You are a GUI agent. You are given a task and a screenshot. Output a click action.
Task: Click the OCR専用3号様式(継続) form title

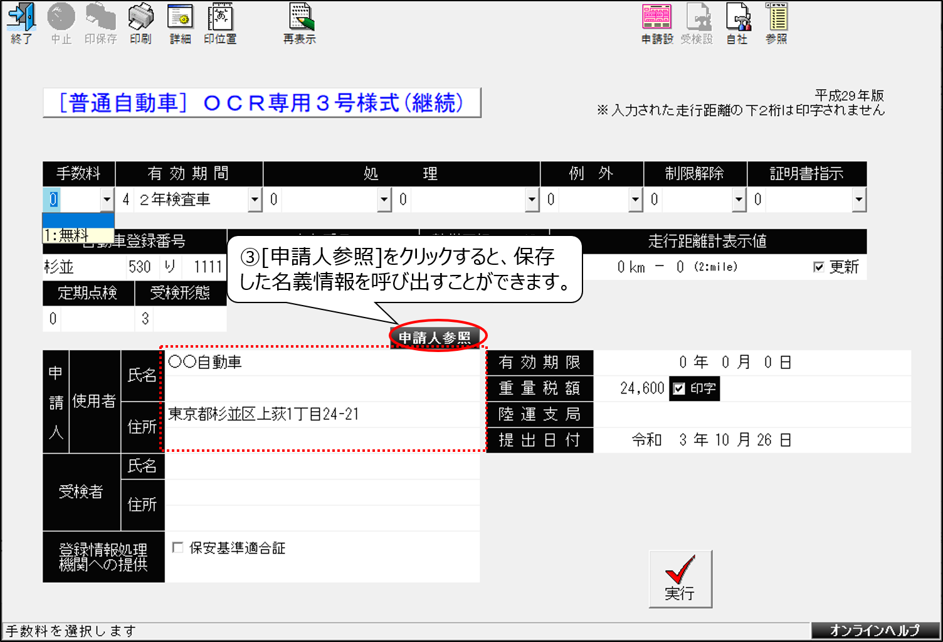[x=262, y=103]
